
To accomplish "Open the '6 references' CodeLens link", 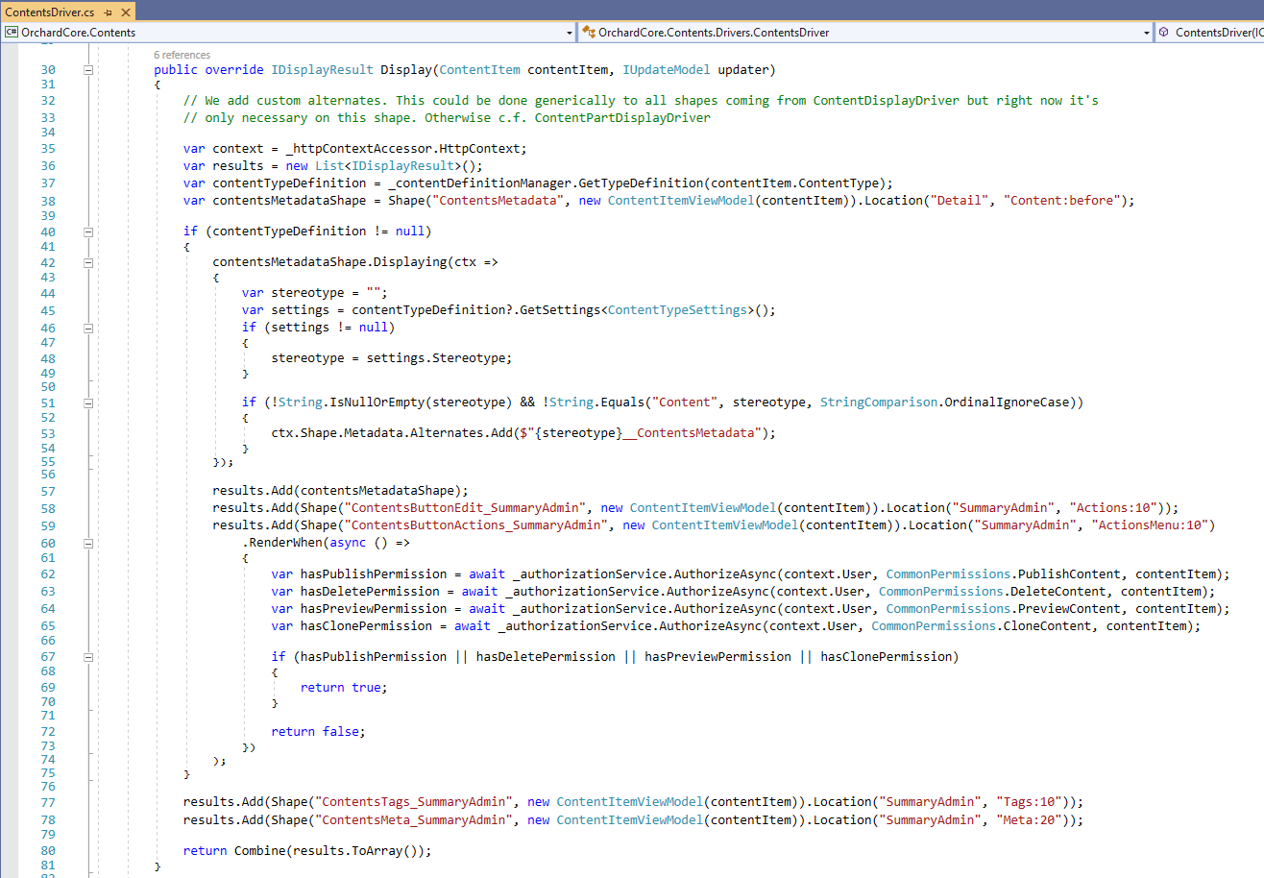I will click(x=182, y=55).
